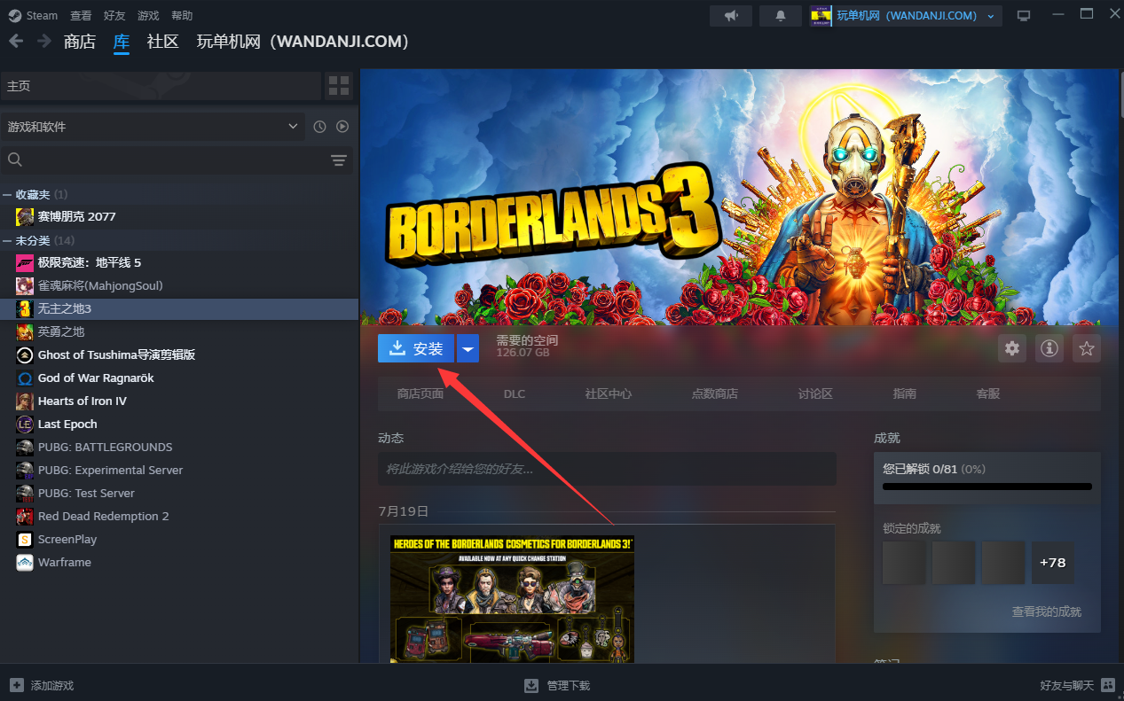Click the 安装 install button
1124x701 pixels.
[415, 348]
